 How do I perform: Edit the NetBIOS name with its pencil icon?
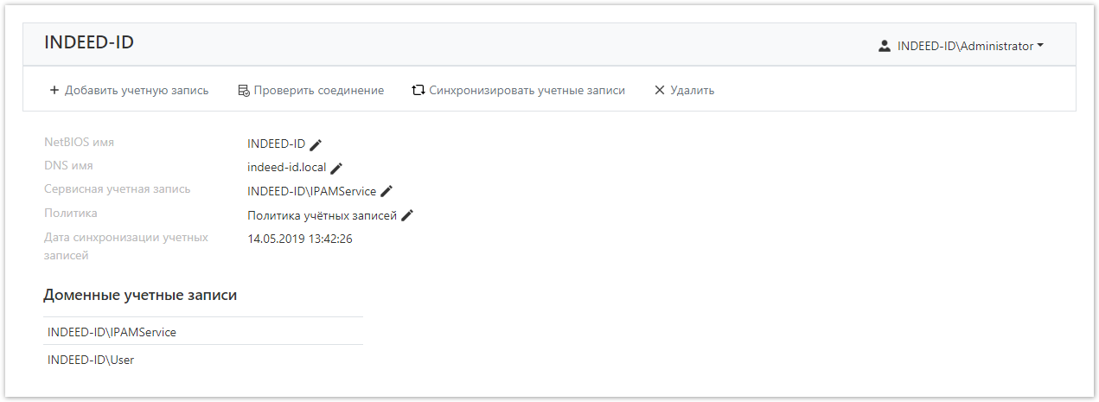pyautogui.click(x=316, y=144)
